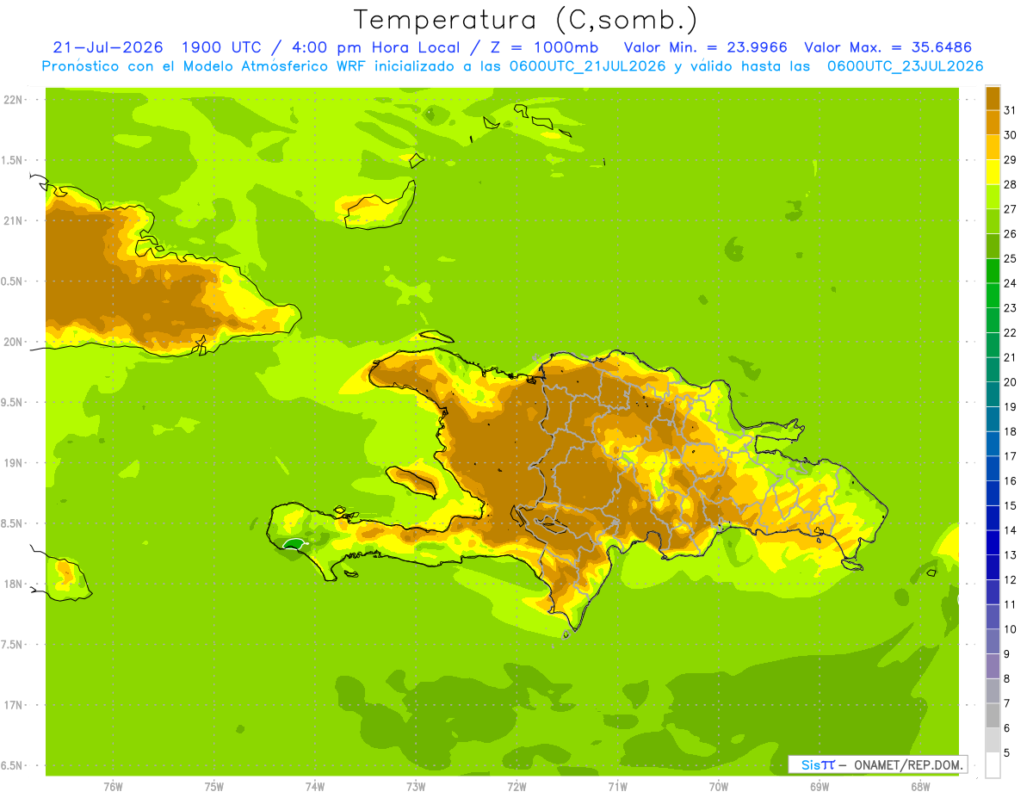Select the date text '21-Jul-2026'

108,47
